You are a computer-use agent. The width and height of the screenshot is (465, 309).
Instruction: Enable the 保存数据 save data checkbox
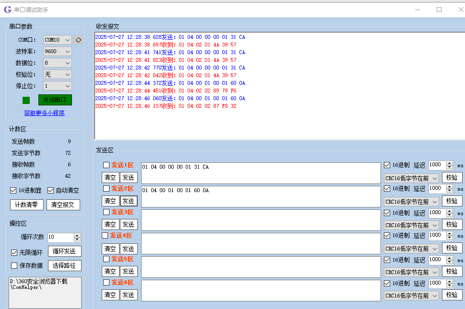click(x=14, y=265)
